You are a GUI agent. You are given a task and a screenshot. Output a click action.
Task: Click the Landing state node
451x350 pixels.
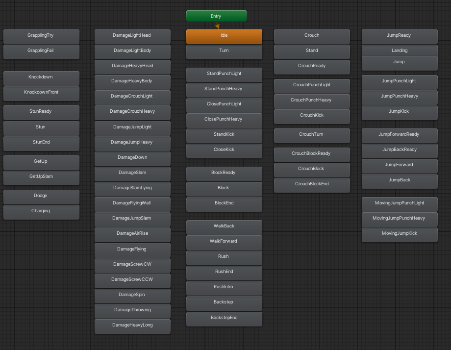pyautogui.click(x=400, y=50)
